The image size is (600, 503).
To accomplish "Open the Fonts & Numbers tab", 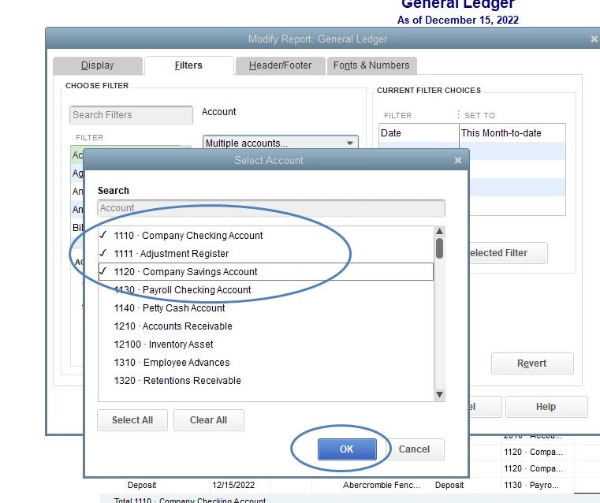I will pyautogui.click(x=371, y=65).
